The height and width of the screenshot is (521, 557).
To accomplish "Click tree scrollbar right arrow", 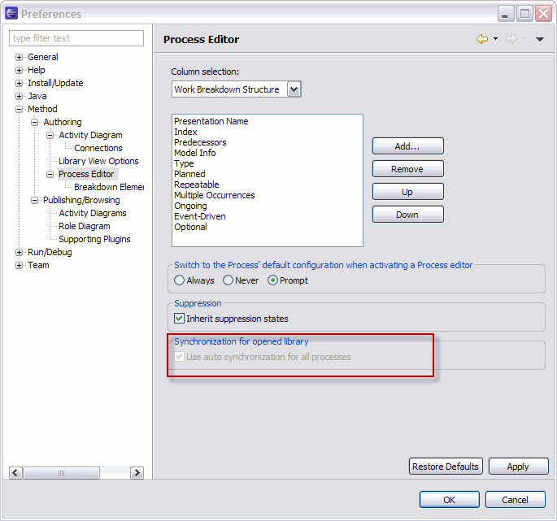I will tap(137, 473).
